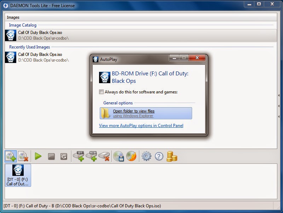
Task: Click the Burn Image flame disc icon
Action: [x=131, y=156]
